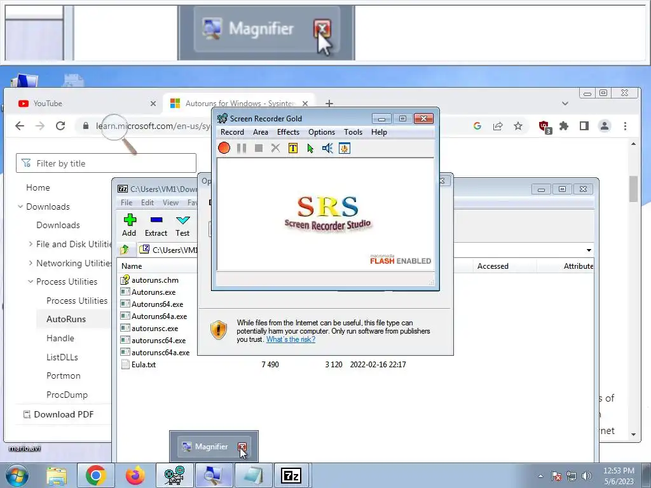The height and width of the screenshot is (488, 651).
Task: Open the View menu in 7-Zip
Action: (x=170, y=203)
